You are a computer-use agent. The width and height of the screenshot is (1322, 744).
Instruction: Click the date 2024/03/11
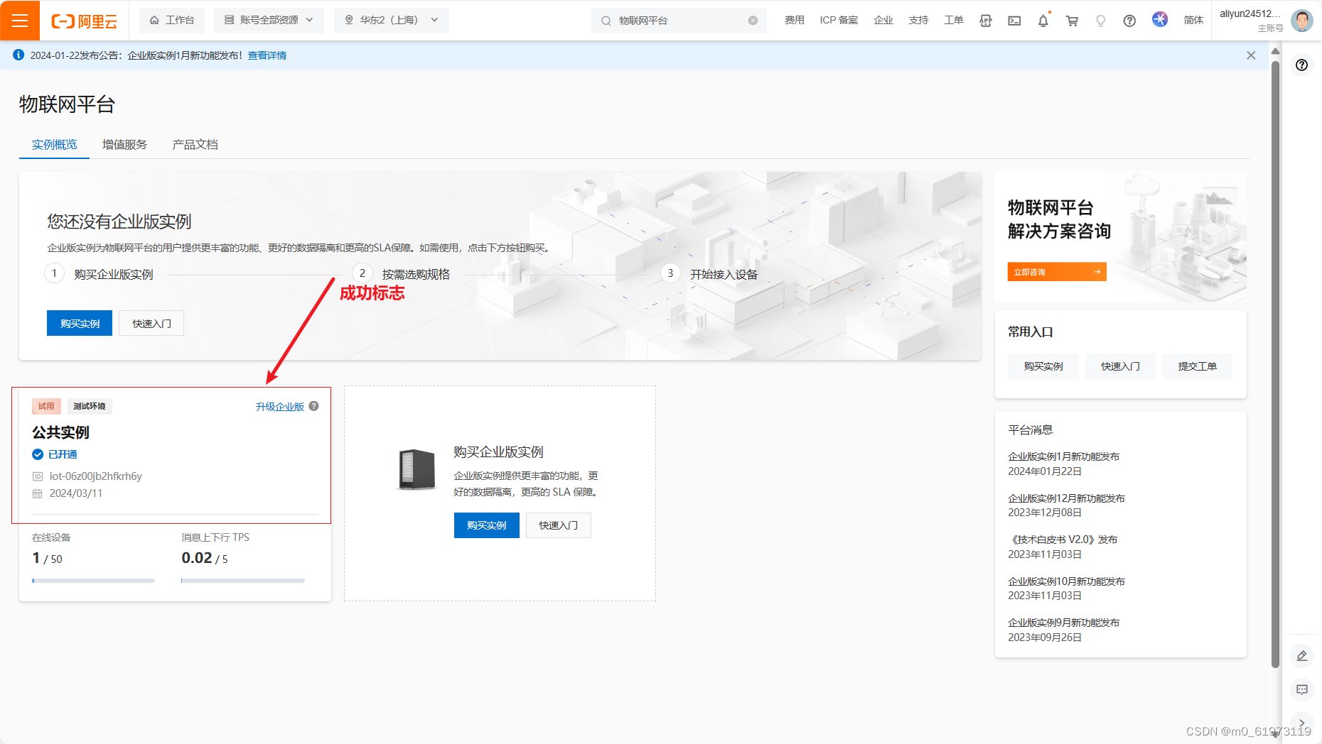pyautogui.click(x=75, y=493)
